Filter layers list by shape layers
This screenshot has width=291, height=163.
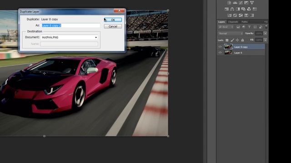(x=255, y=27)
